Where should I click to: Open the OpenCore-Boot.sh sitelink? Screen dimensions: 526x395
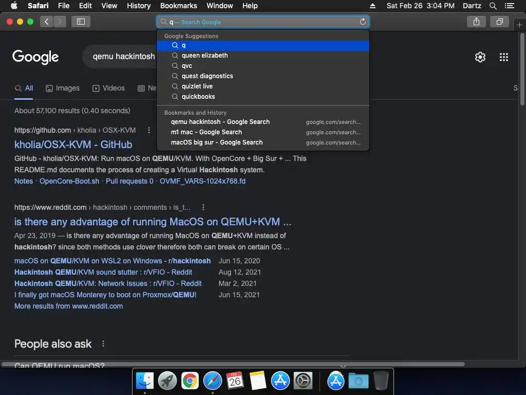(x=69, y=182)
